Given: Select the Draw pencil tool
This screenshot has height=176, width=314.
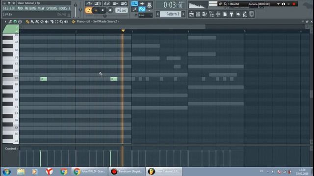Looking at the screenshot, I should 27,22.
